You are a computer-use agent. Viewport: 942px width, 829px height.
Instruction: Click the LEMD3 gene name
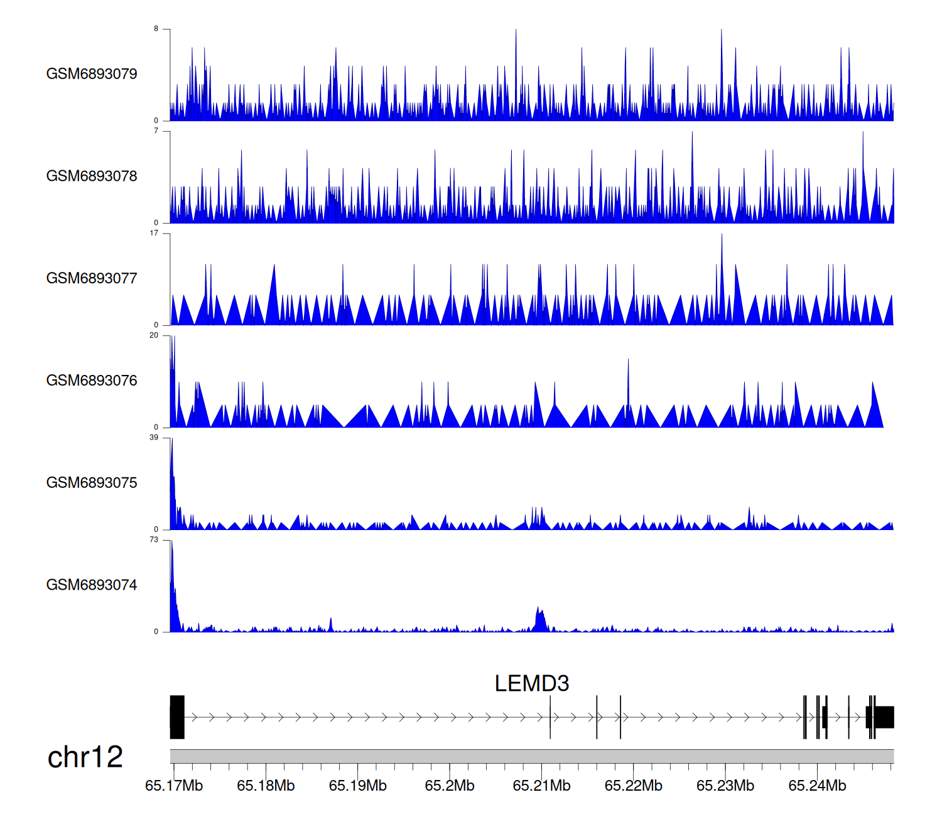point(531,684)
